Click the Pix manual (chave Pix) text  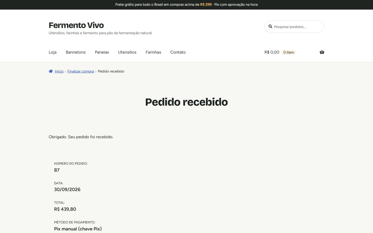pyautogui.click(x=78, y=229)
